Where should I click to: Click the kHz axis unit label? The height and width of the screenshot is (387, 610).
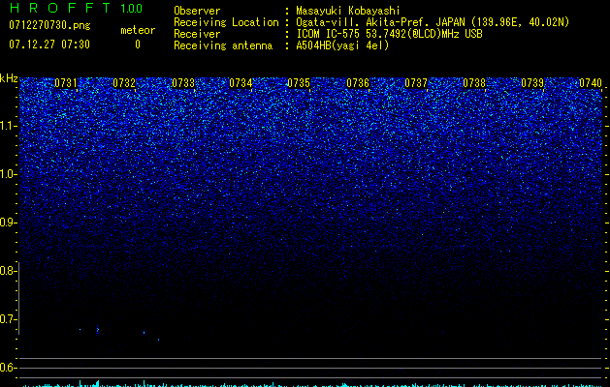pos(9,78)
